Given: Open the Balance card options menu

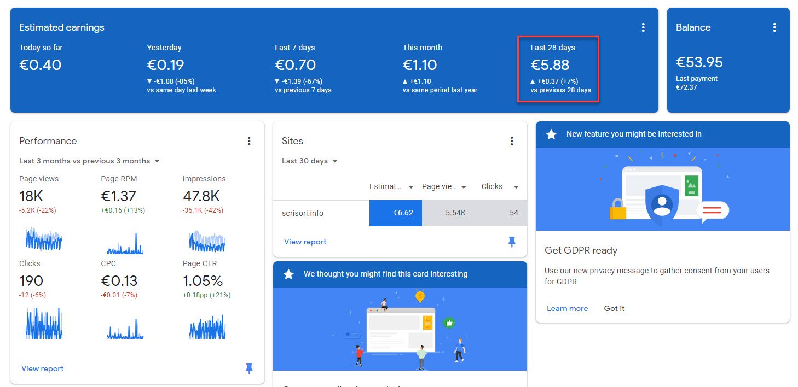Looking at the screenshot, I should click(x=774, y=27).
